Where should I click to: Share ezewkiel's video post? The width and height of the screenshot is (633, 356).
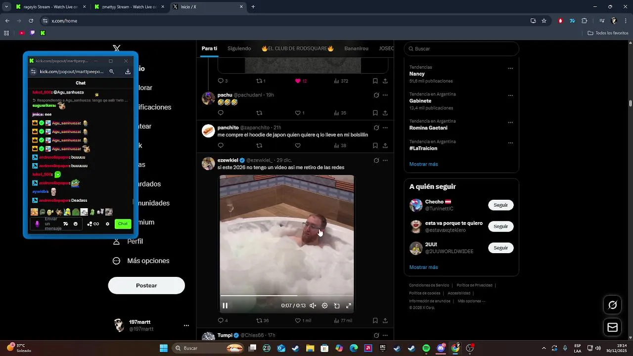(x=385, y=320)
